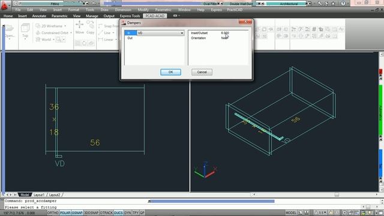The image size is (384, 216).
Task: Click the coordinates readout in status bar
Action: 19,213
